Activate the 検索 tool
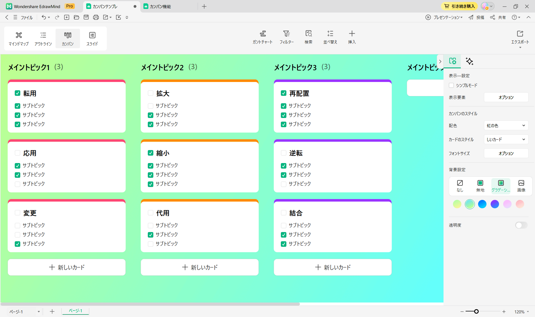 point(309,37)
